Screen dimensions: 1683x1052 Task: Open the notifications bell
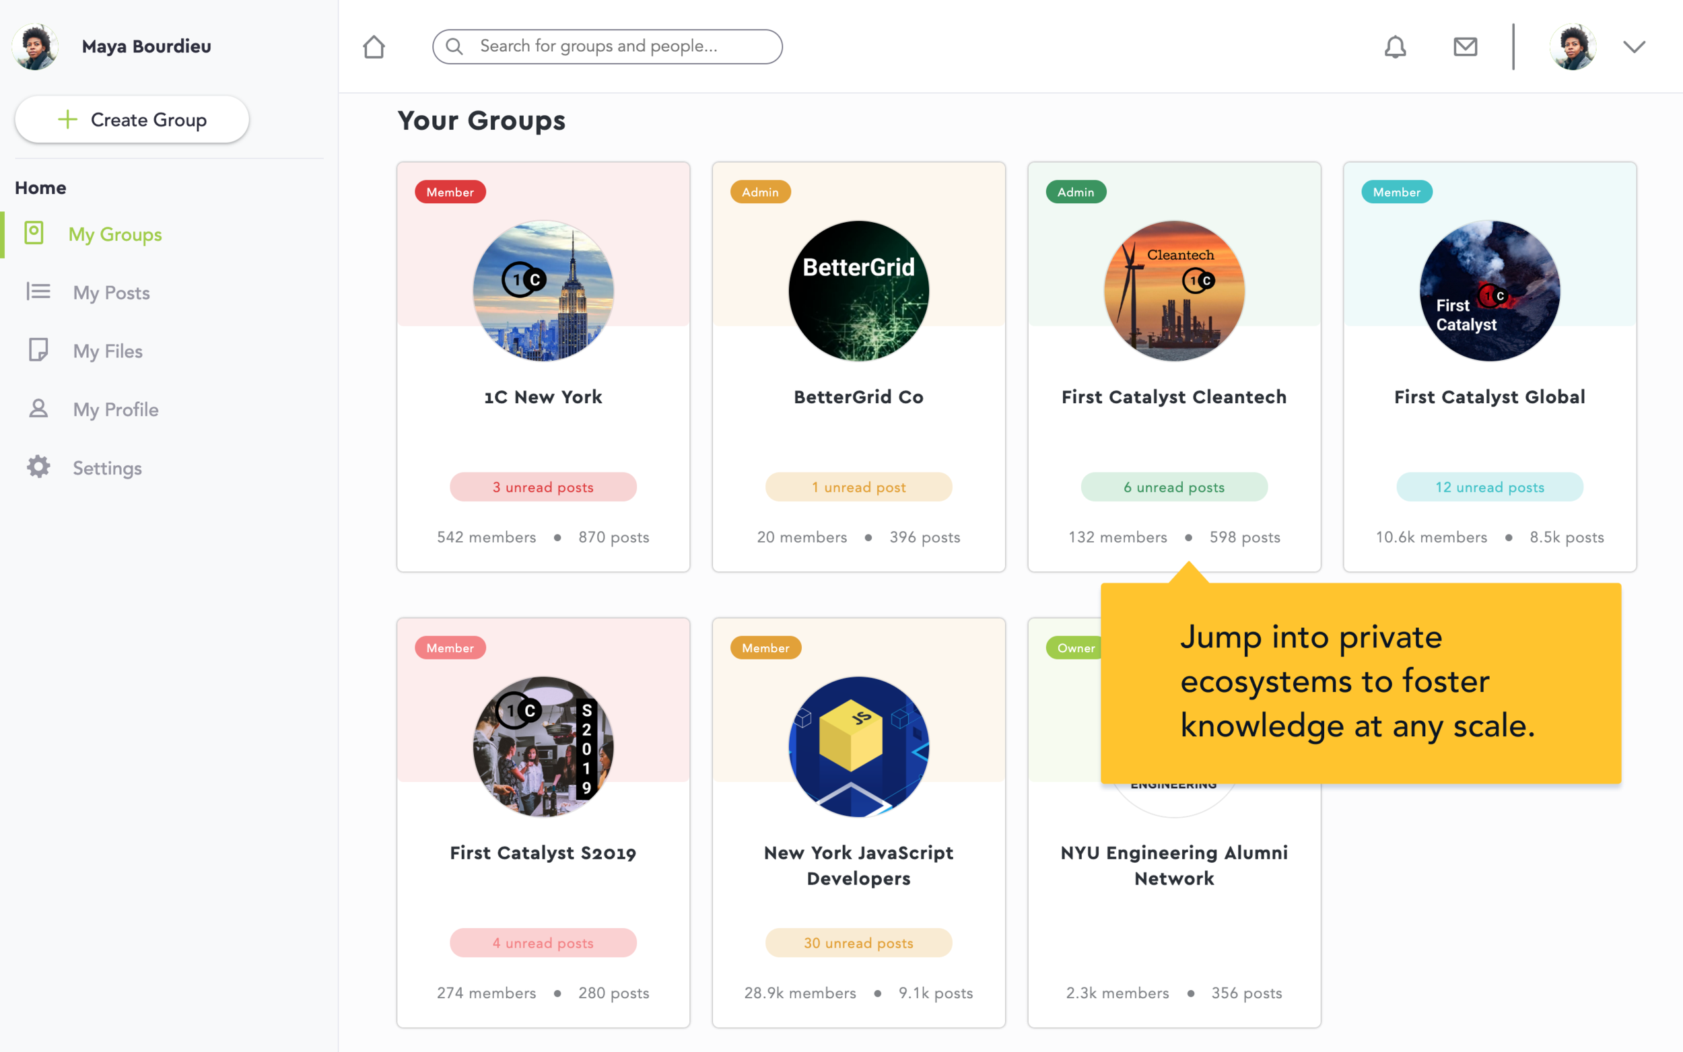click(1395, 46)
